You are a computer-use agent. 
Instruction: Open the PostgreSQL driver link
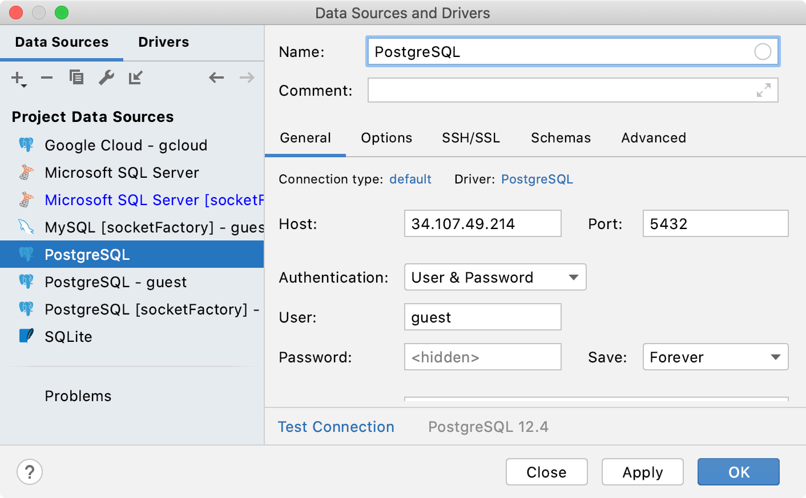pos(537,179)
